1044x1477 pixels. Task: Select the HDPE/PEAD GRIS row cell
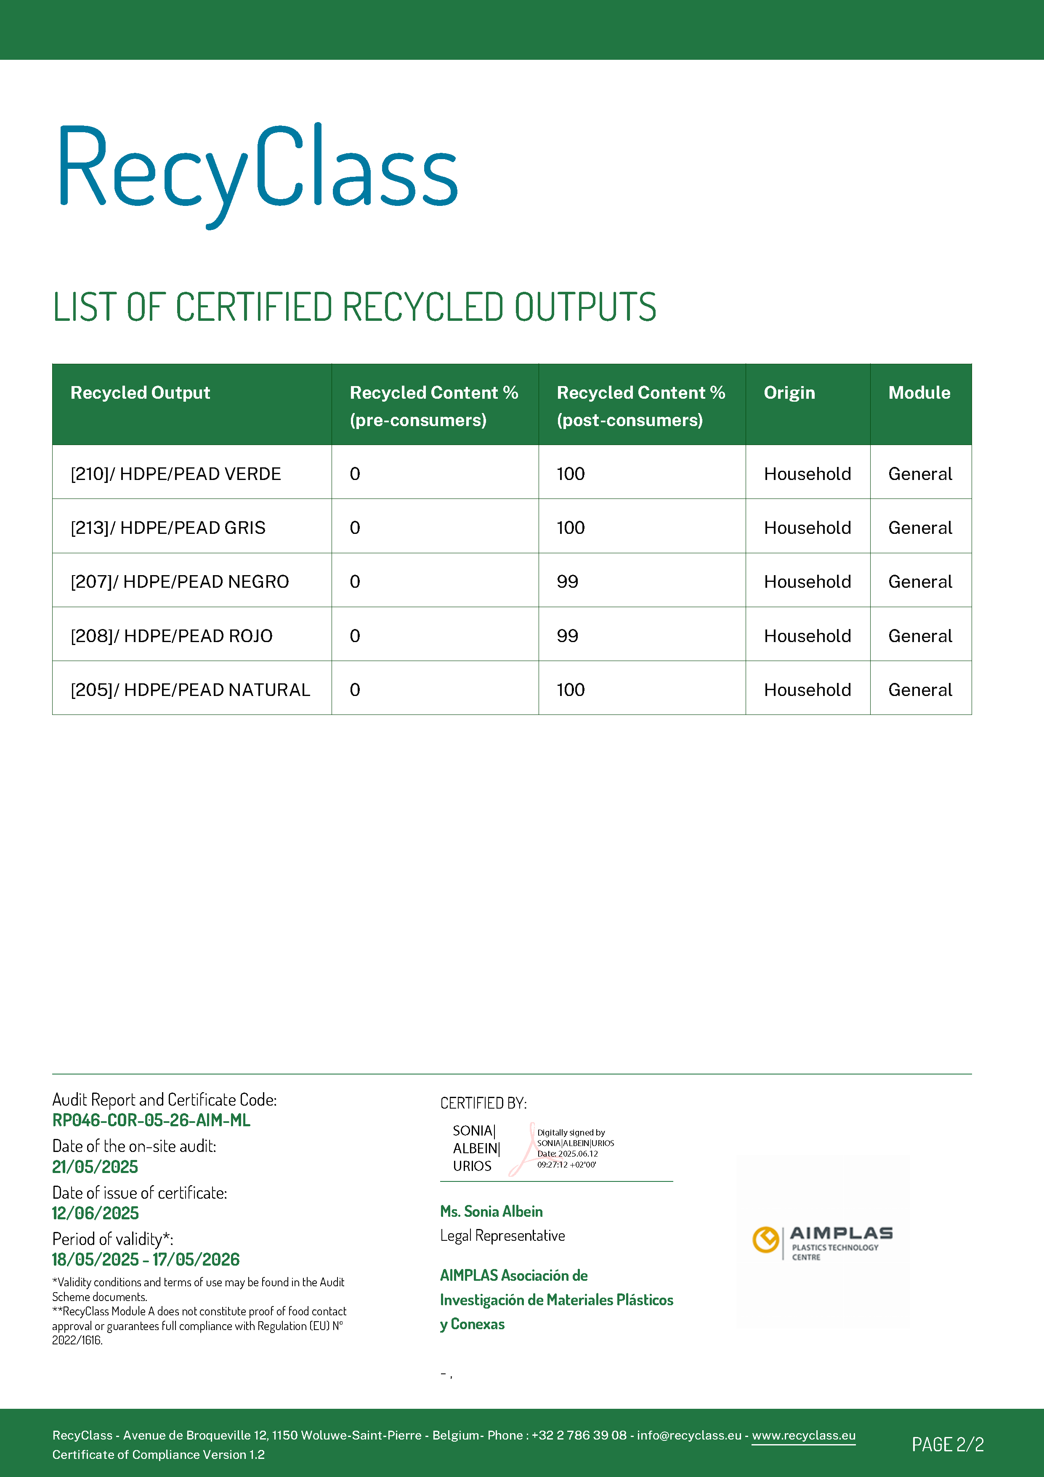pyautogui.click(x=168, y=528)
